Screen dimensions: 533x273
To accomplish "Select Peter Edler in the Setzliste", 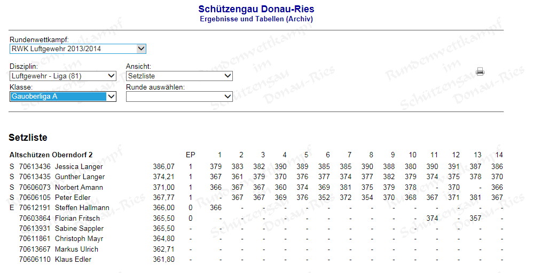I will (73, 198).
